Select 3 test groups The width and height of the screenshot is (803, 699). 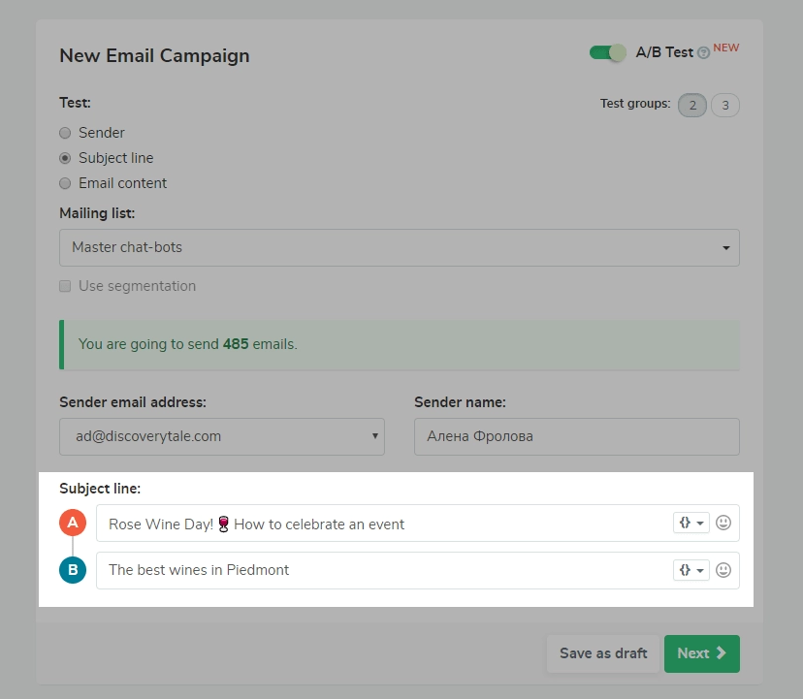725,105
